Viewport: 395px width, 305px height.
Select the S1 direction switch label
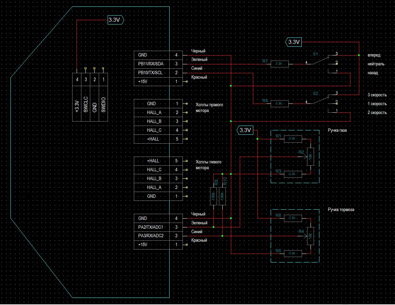(315, 54)
